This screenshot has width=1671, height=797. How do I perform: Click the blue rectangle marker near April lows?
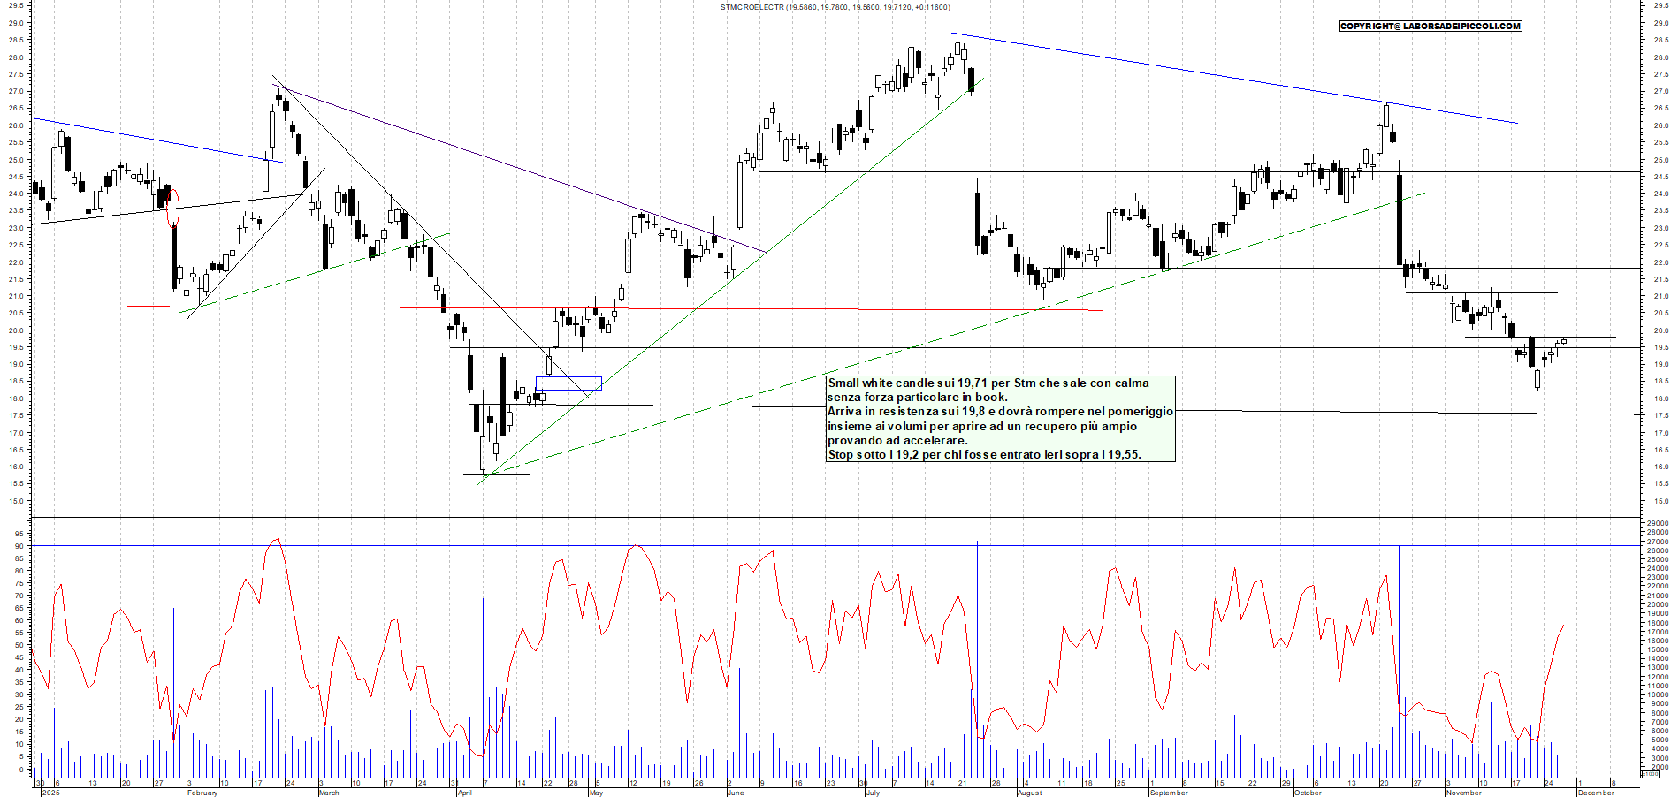[x=568, y=382]
